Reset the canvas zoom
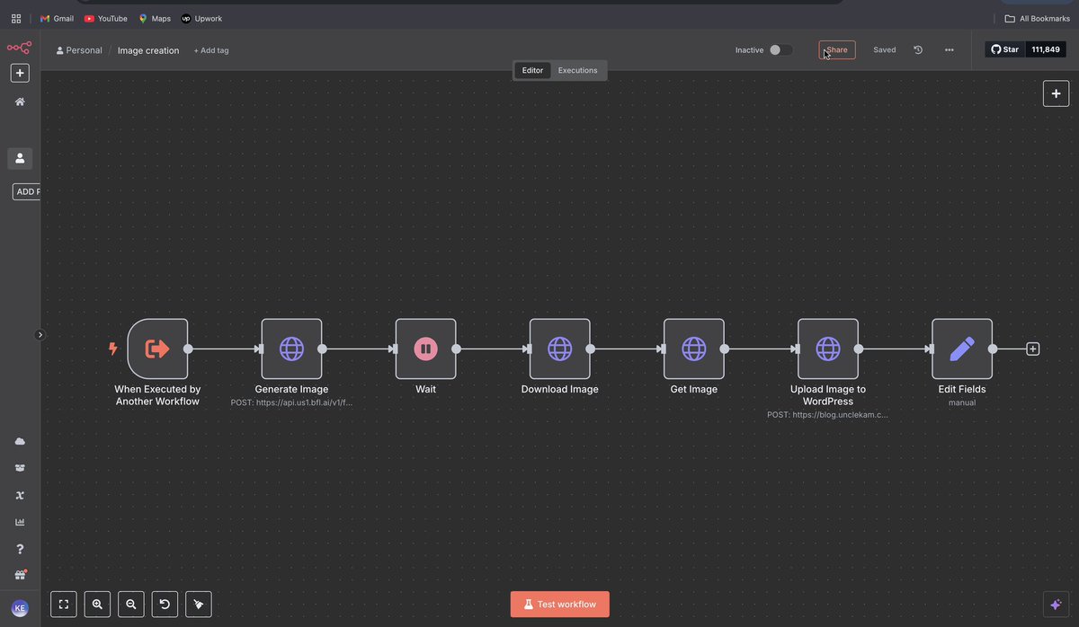The image size is (1079, 627). [x=165, y=604]
